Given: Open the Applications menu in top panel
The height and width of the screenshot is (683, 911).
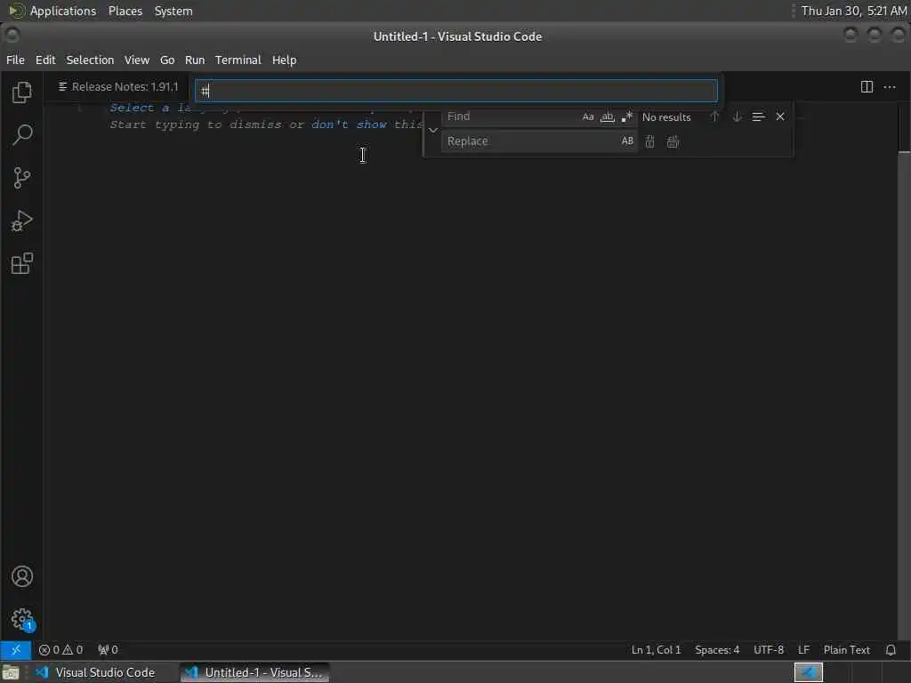Looking at the screenshot, I should pos(52,11).
